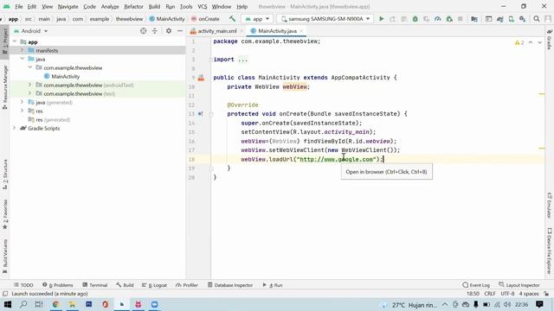Click the MainActivity breadcrumb in navigation bar

[167, 19]
